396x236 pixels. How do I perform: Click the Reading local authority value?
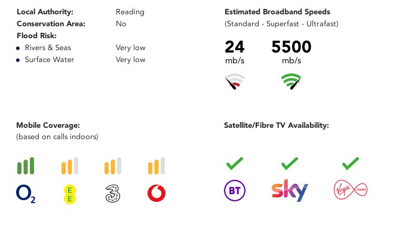[130, 12]
